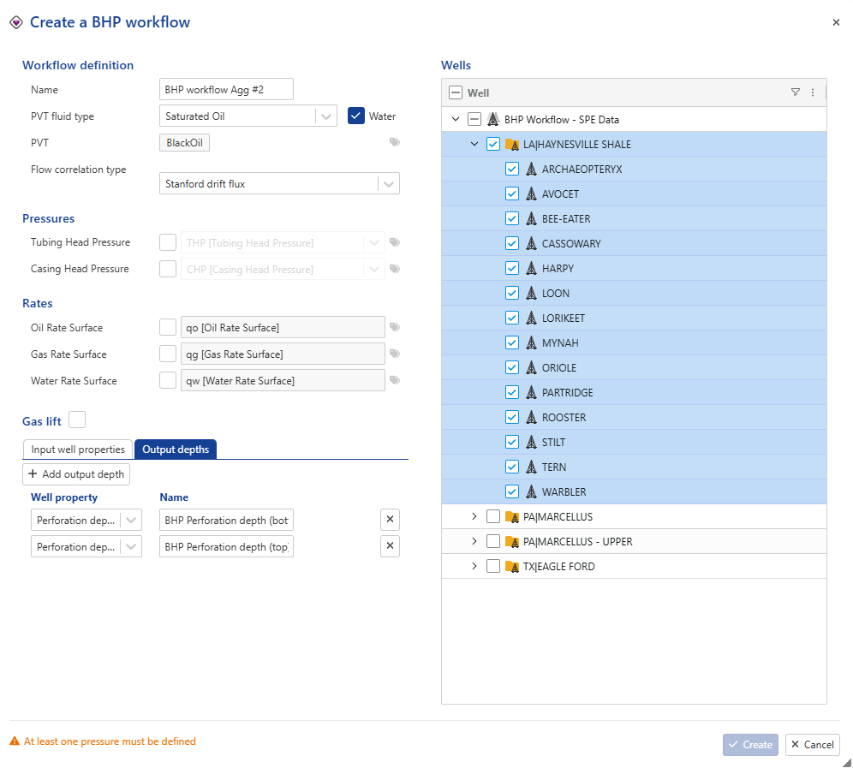Delete the BHP Perforation depth (top) output row
Screen dimensions: 853x768
[x=390, y=546]
